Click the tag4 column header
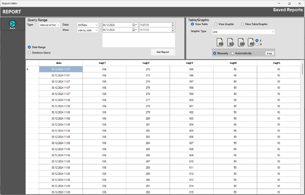Image resolution: width=305 pixels, height=195 pixels. tap(235, 63)
